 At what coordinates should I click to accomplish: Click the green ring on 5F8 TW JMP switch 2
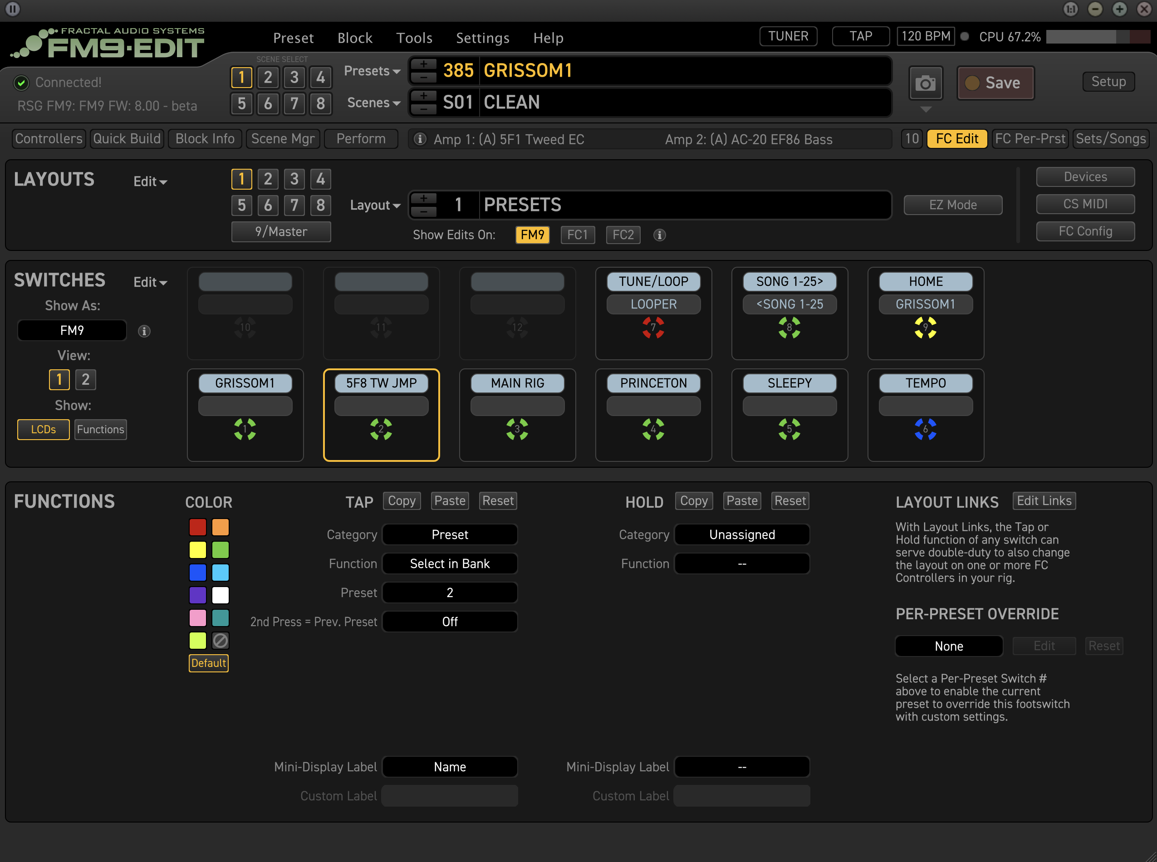(x=381, y=429)
